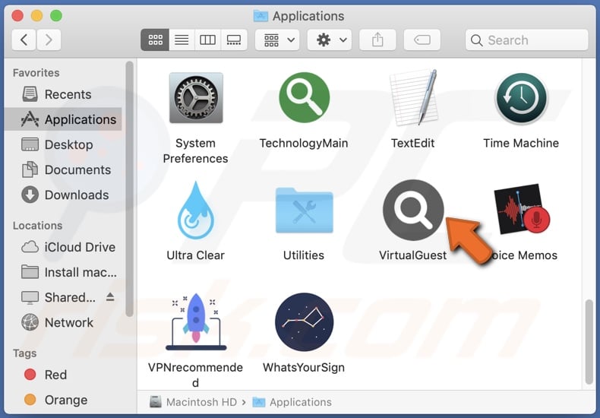Filter by the Orange tag
Screen dimensions: 600x418
pyautogui.click(x=63, y=400)
